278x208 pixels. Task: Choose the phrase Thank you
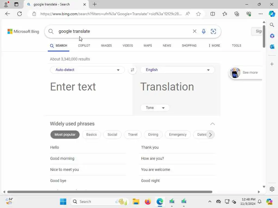coord(150,147)
